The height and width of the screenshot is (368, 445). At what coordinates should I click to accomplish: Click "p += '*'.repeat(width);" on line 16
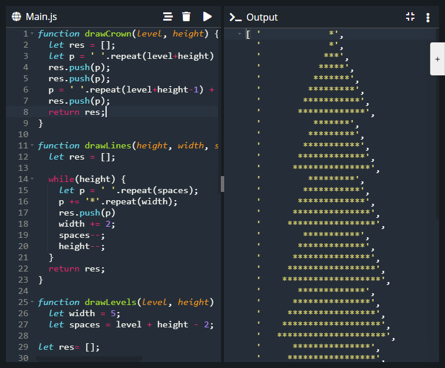[118, 201]
